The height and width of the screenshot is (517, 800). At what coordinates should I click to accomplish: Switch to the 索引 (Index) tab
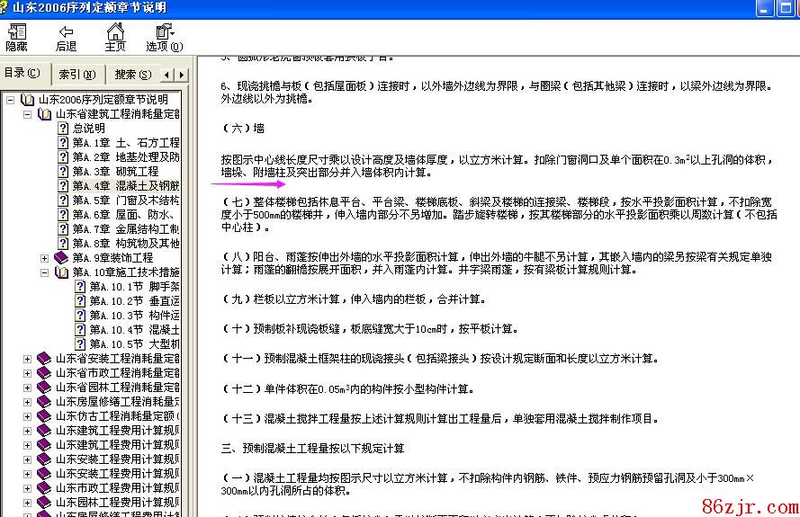click(76, 74)
